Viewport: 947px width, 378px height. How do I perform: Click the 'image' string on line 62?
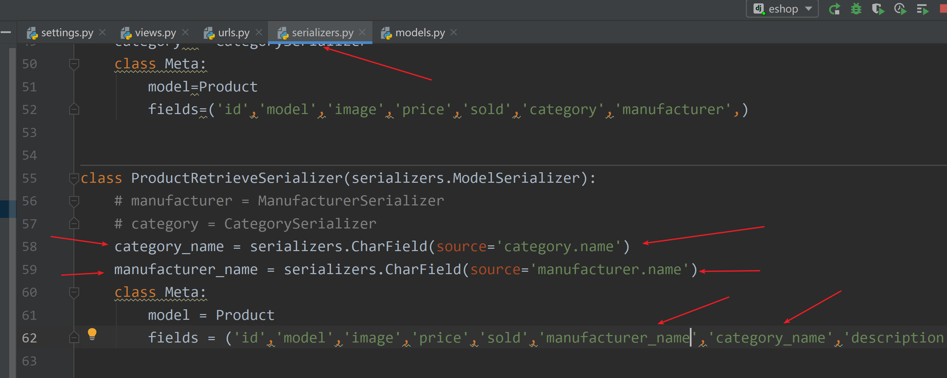click(372, 338)
